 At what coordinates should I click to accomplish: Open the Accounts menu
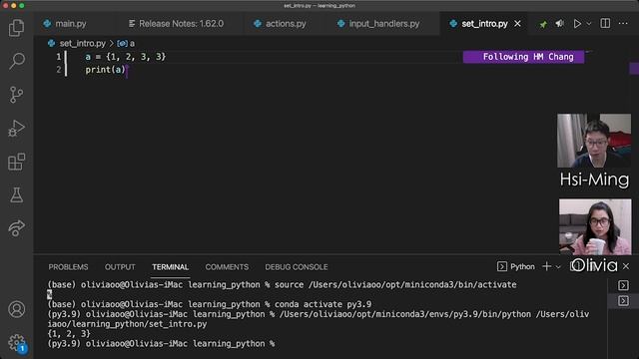(16, 309)
